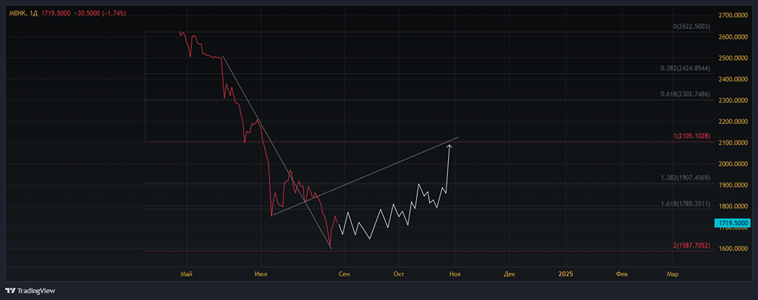Click the 1Д interval label

click(x=34, y=14)
